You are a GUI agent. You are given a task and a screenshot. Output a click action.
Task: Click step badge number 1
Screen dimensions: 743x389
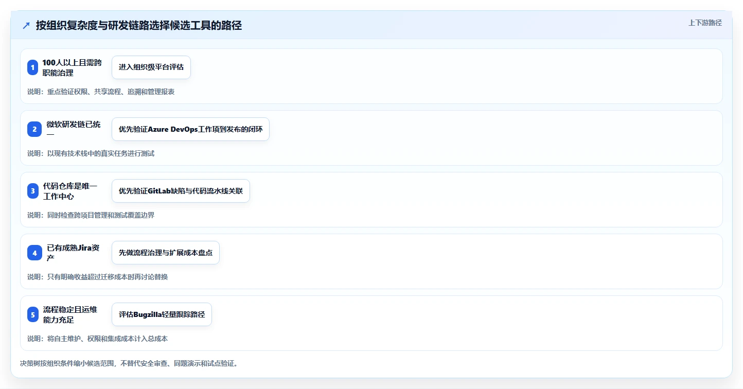(33, 67)
